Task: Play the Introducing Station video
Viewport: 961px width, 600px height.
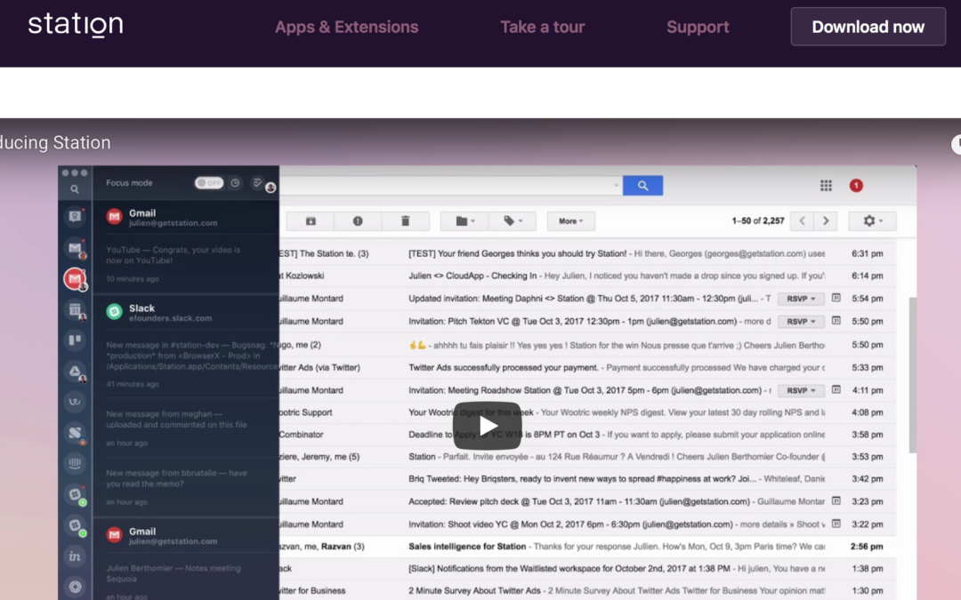Action: pyautogui.click(x=488, y=426)
